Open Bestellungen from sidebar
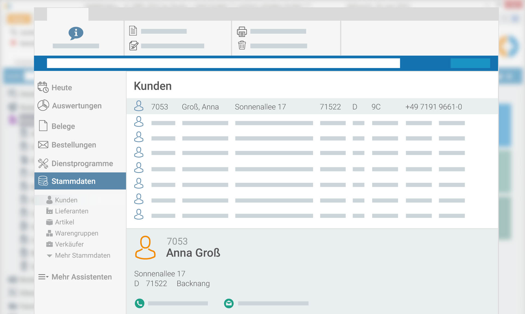 [74, 145]
